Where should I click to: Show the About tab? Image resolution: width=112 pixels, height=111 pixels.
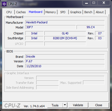coord(100,12)
